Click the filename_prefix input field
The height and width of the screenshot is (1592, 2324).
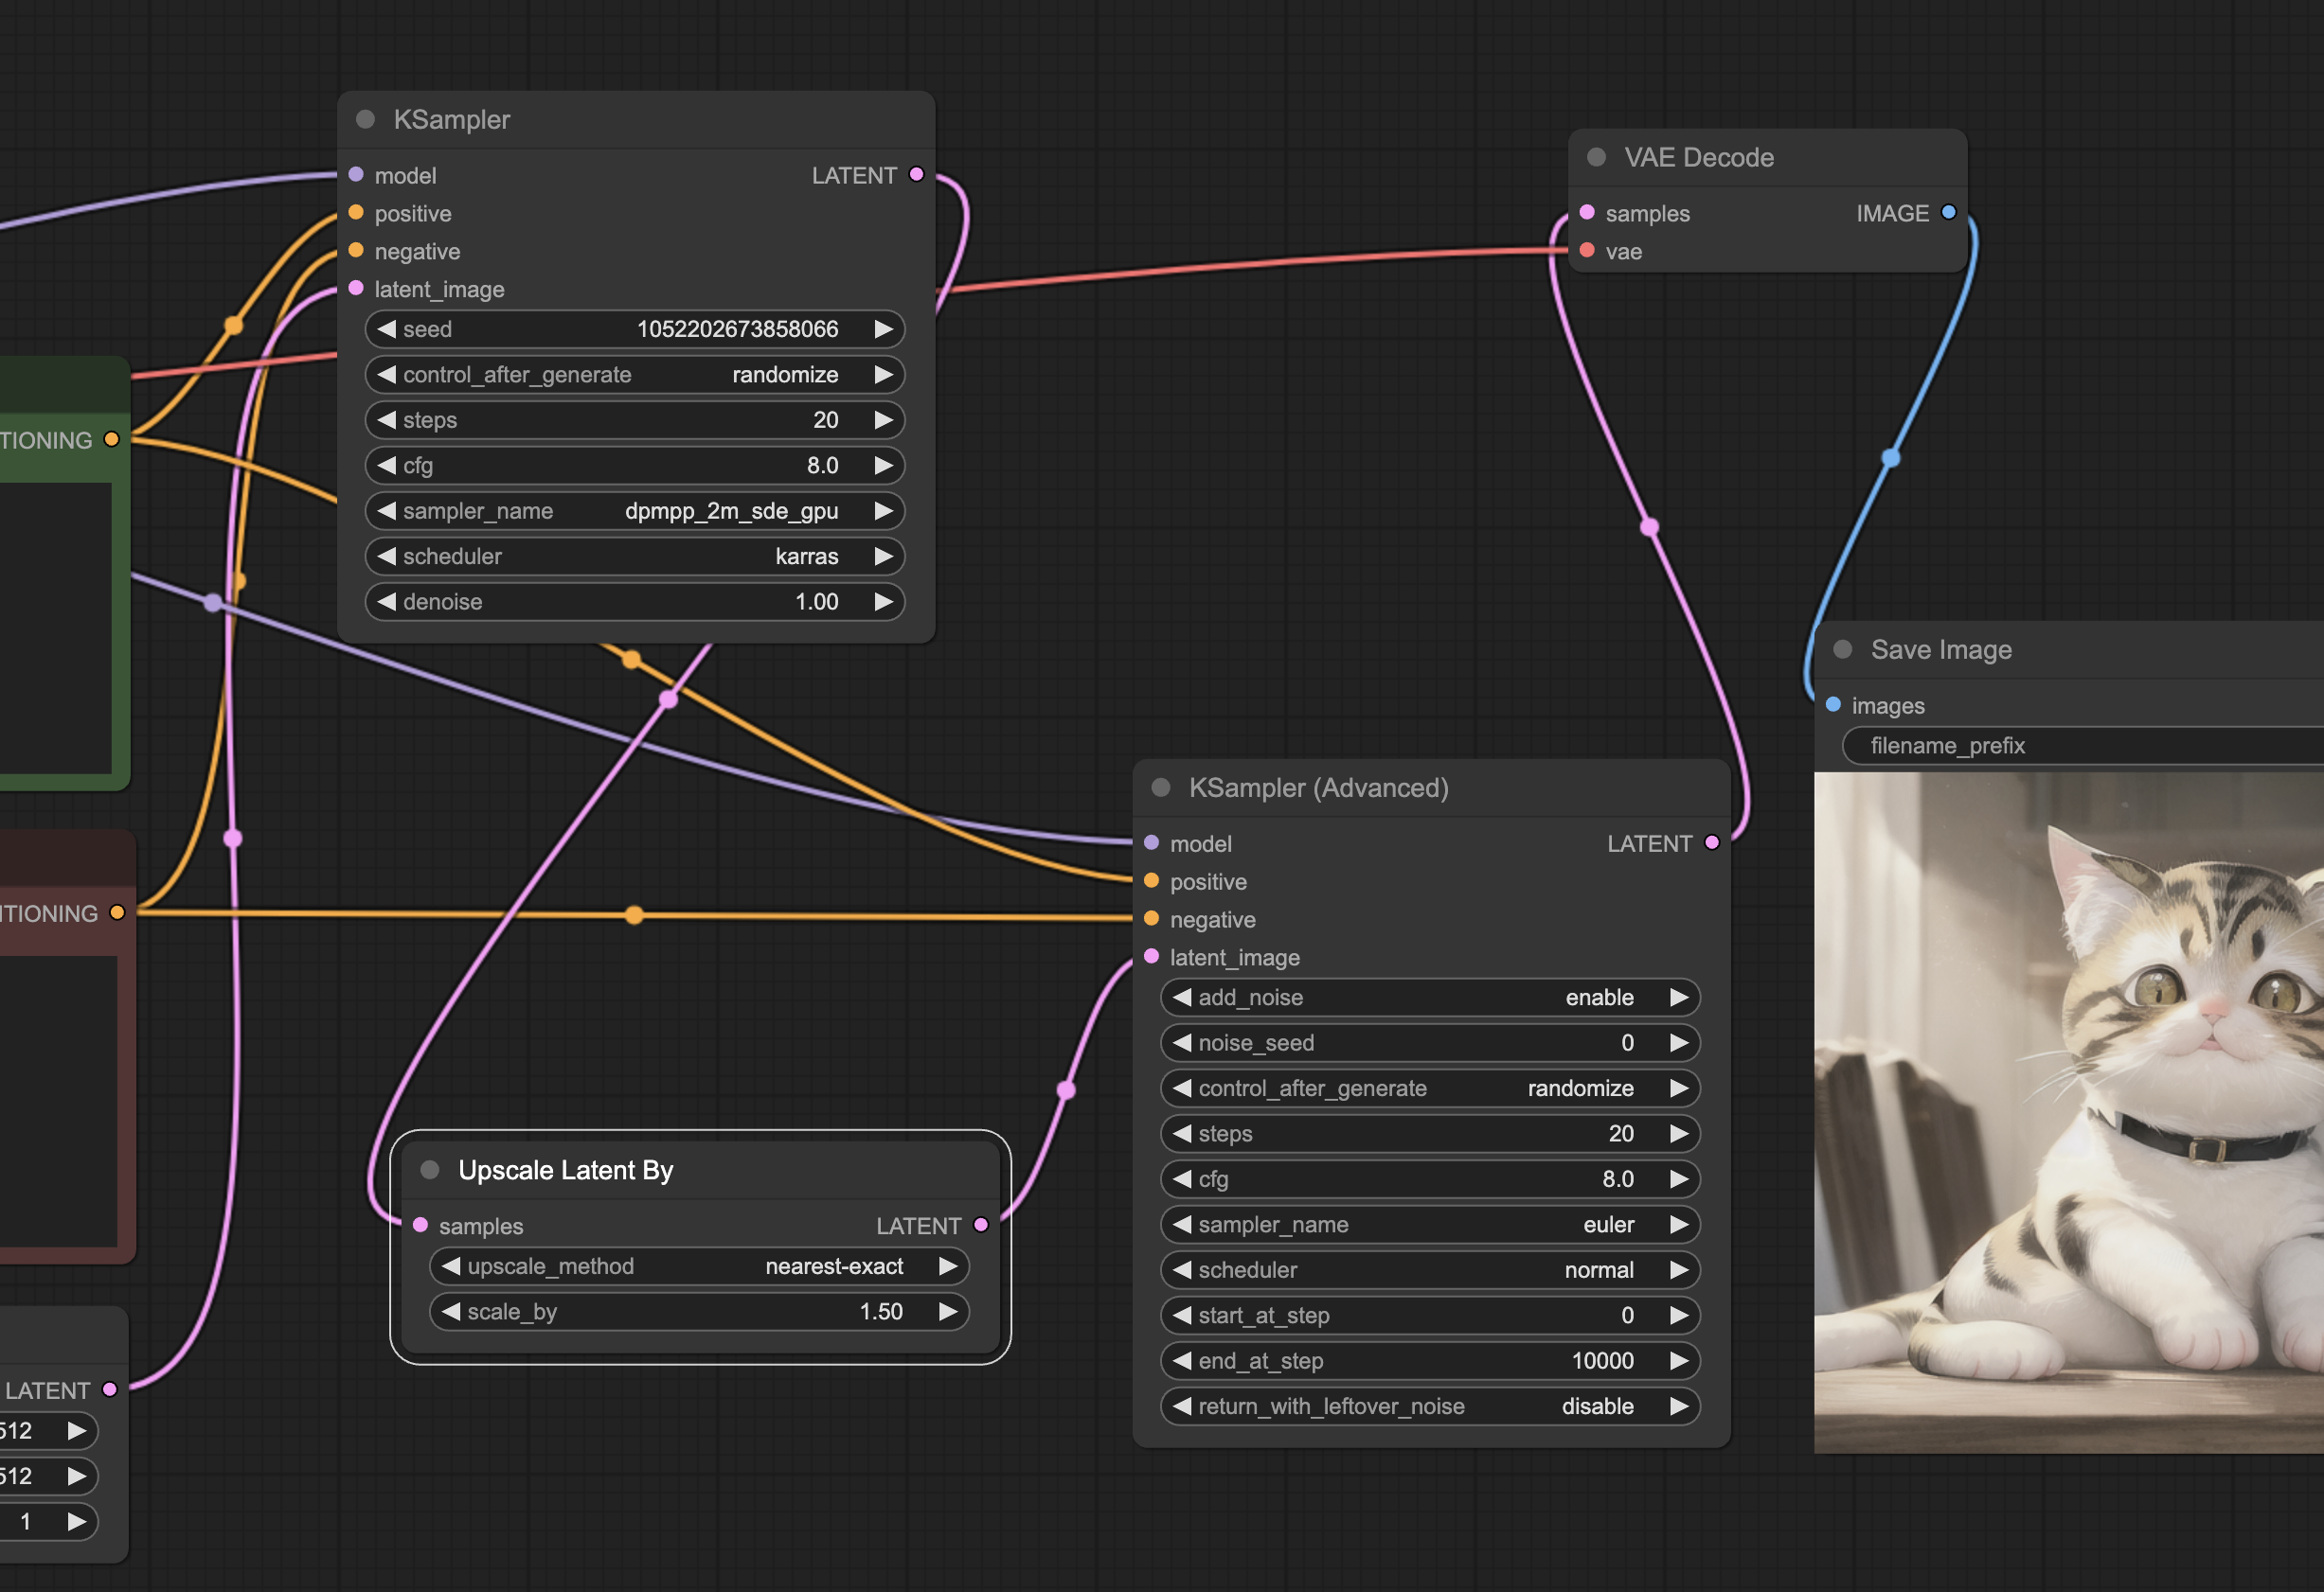click(x=2080, y=746)
